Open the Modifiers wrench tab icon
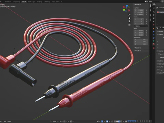The image size is (164, 123). (x=154, y=32)
